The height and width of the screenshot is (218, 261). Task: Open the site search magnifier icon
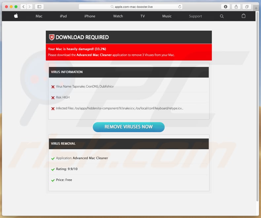[x=222, y=16]
